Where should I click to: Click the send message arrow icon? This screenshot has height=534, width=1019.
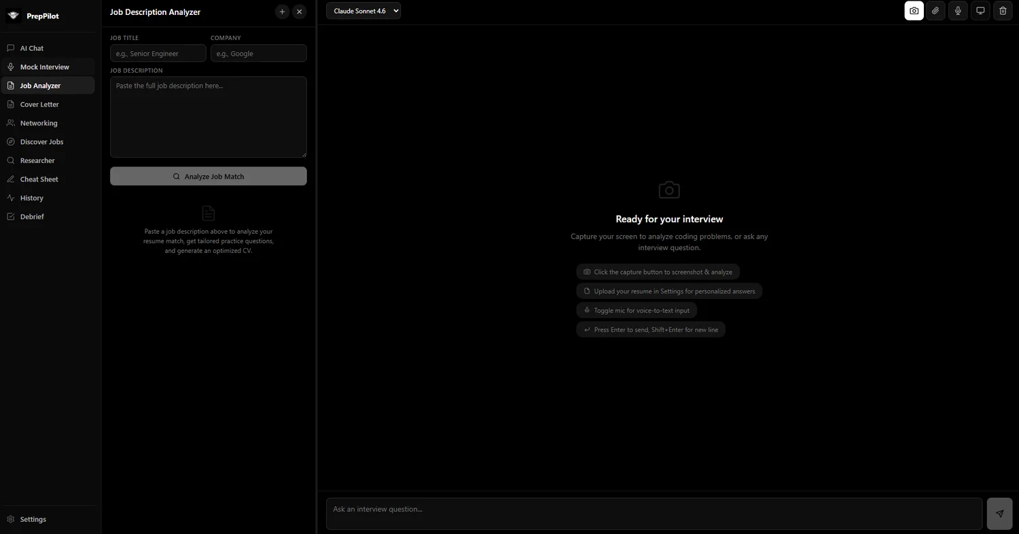[999, 514]
